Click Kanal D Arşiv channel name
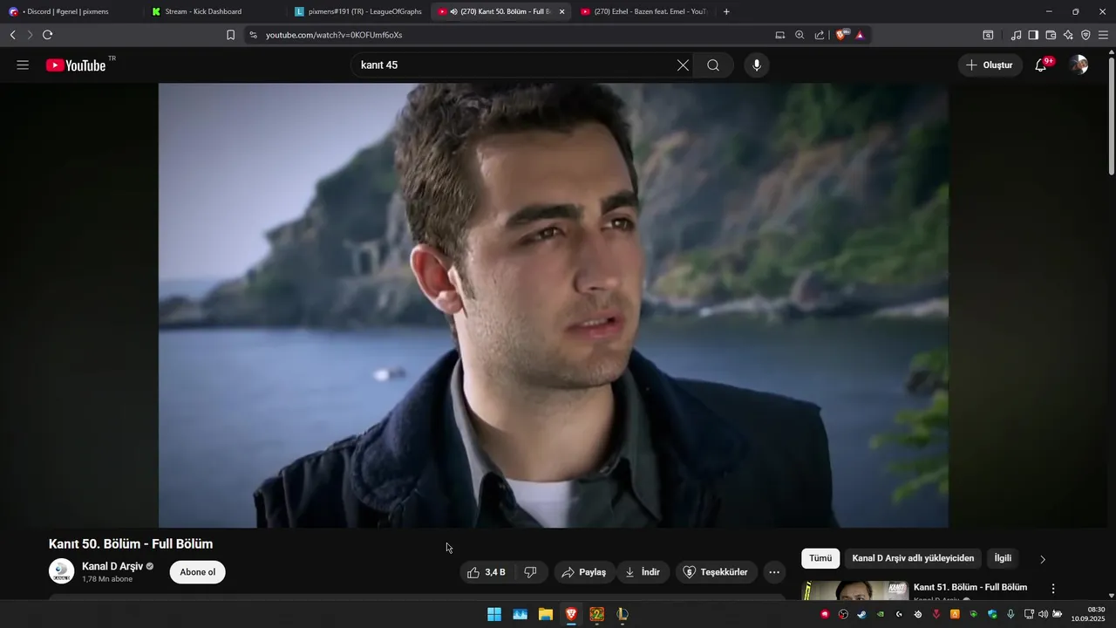This screenshot has height=628, width=1116. pyautogui.click(x=112, y=566)
